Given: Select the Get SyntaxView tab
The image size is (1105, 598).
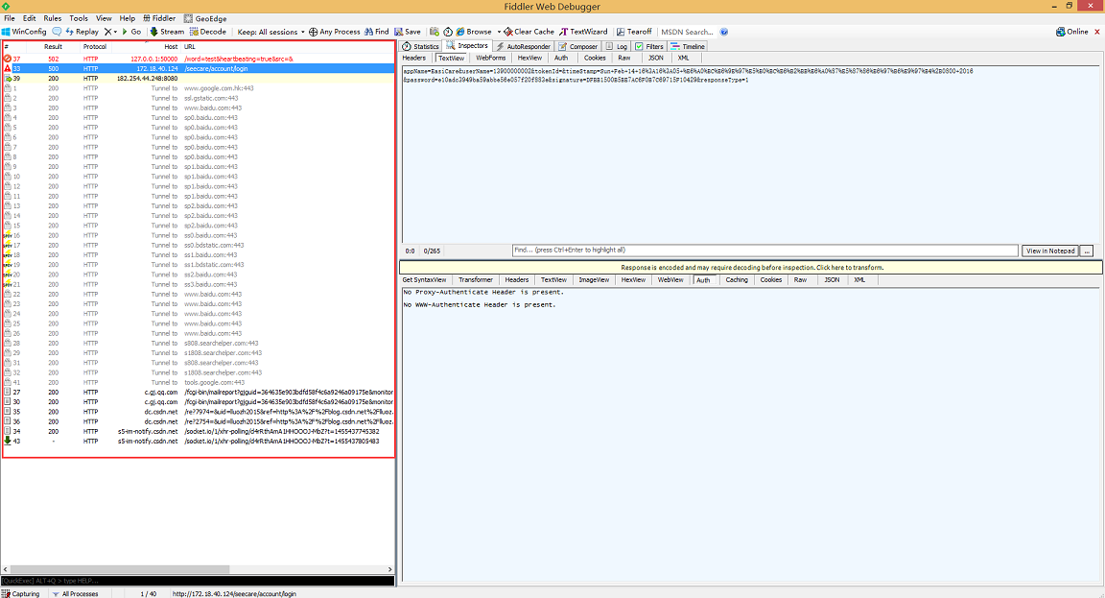Looking at the screenshot, I should (x=424, y=280).
